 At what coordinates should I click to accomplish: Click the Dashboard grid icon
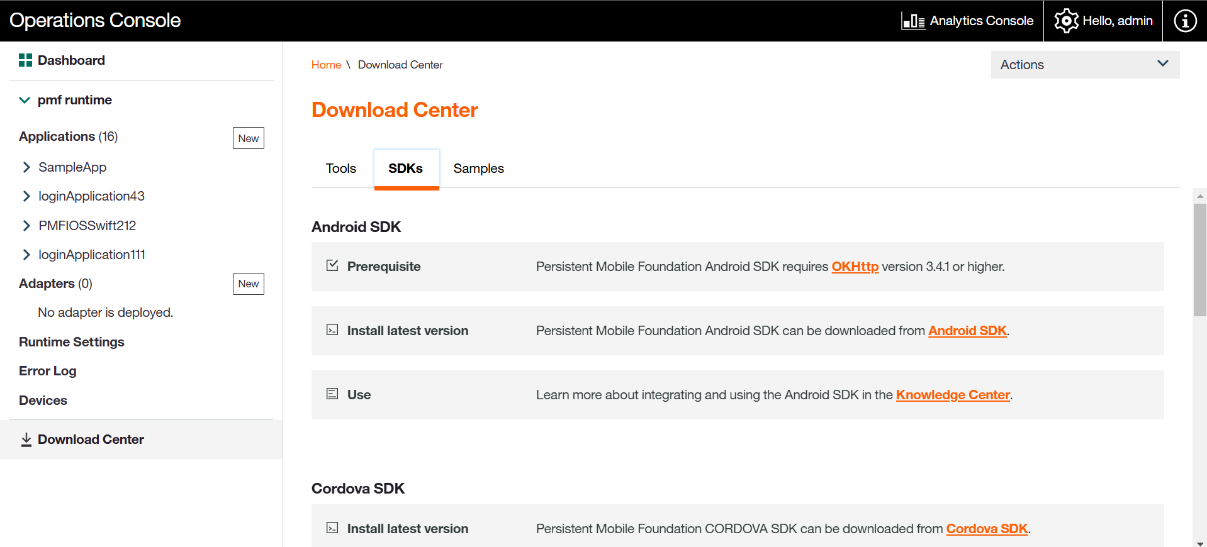pyautogui.click(x=25, y=60)
